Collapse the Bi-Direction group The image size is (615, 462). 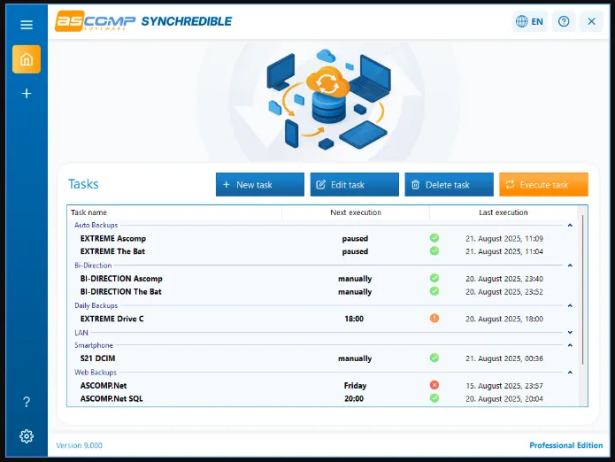tap(570, 266)
